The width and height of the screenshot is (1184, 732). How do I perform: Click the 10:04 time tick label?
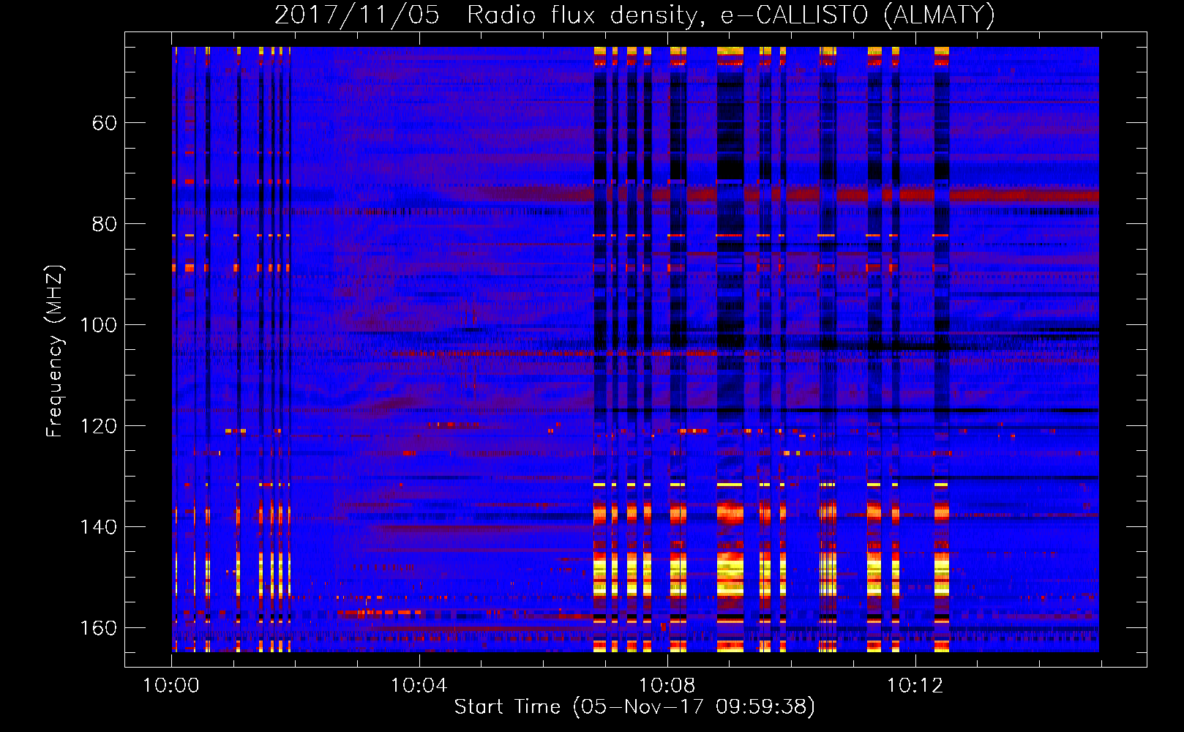tap(419, 686)
